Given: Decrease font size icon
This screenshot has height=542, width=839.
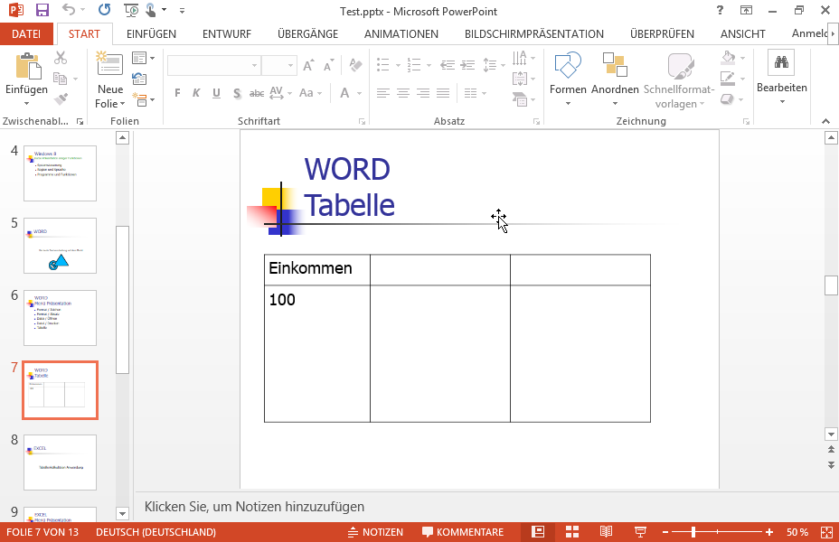Looking at the screenshot, I should coord(328,65).
